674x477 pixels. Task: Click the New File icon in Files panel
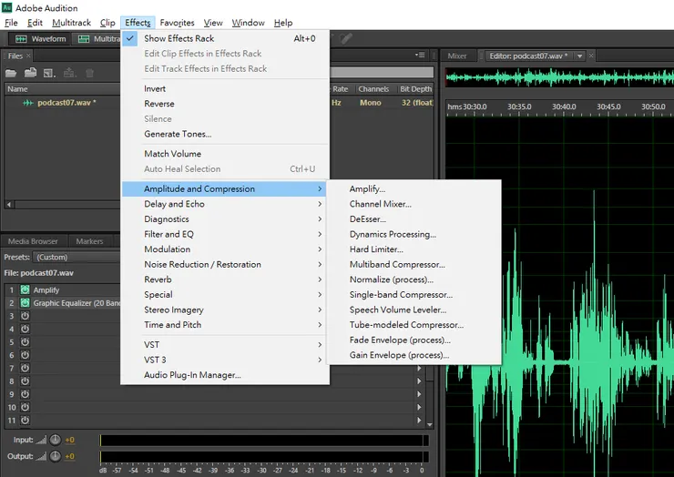47,73
